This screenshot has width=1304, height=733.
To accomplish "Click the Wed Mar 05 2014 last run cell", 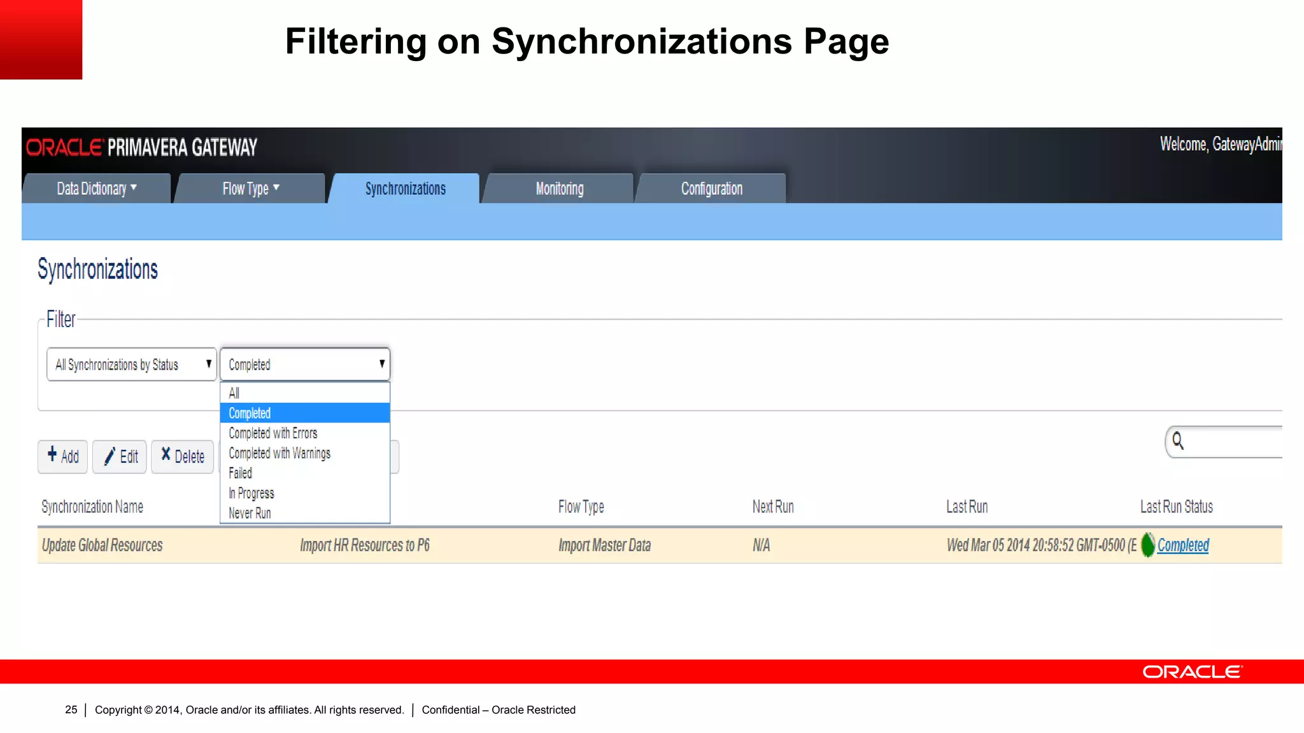I will (x=1042, y=545).
